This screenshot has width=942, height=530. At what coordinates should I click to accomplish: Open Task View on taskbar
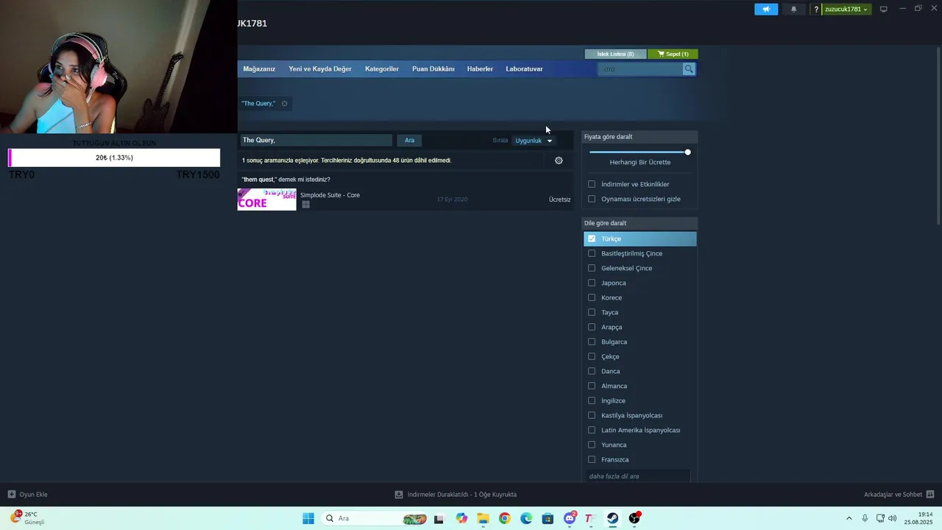pyautogui.click(x=439, y=518)
